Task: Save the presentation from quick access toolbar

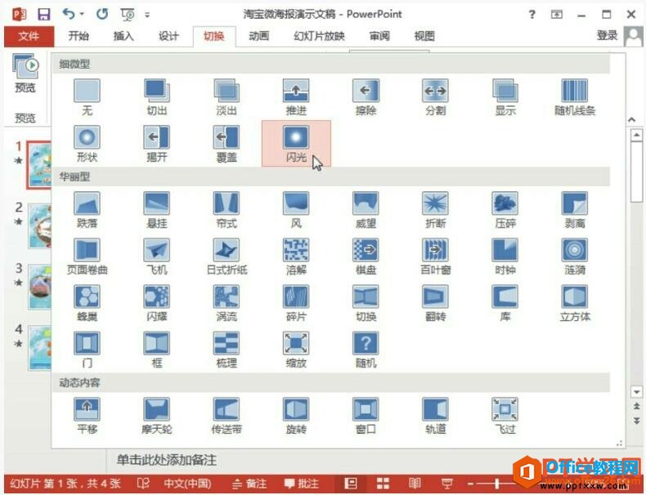Action: [x=43, y=15]
